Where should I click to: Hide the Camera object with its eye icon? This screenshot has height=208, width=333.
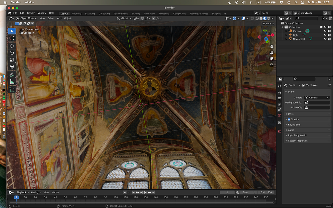point(325,31)
